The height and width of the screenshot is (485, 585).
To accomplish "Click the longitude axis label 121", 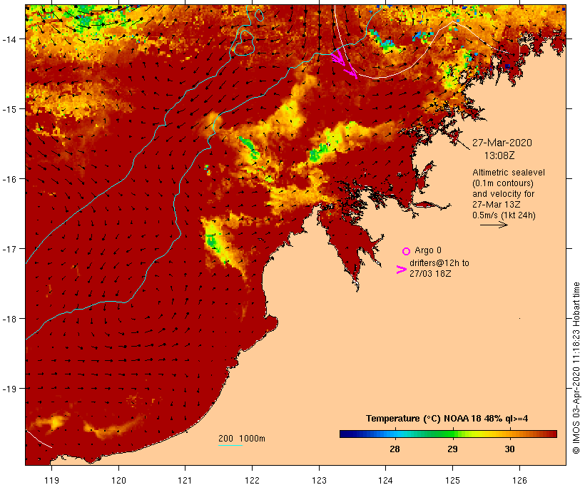I will (x=185, y=480).
